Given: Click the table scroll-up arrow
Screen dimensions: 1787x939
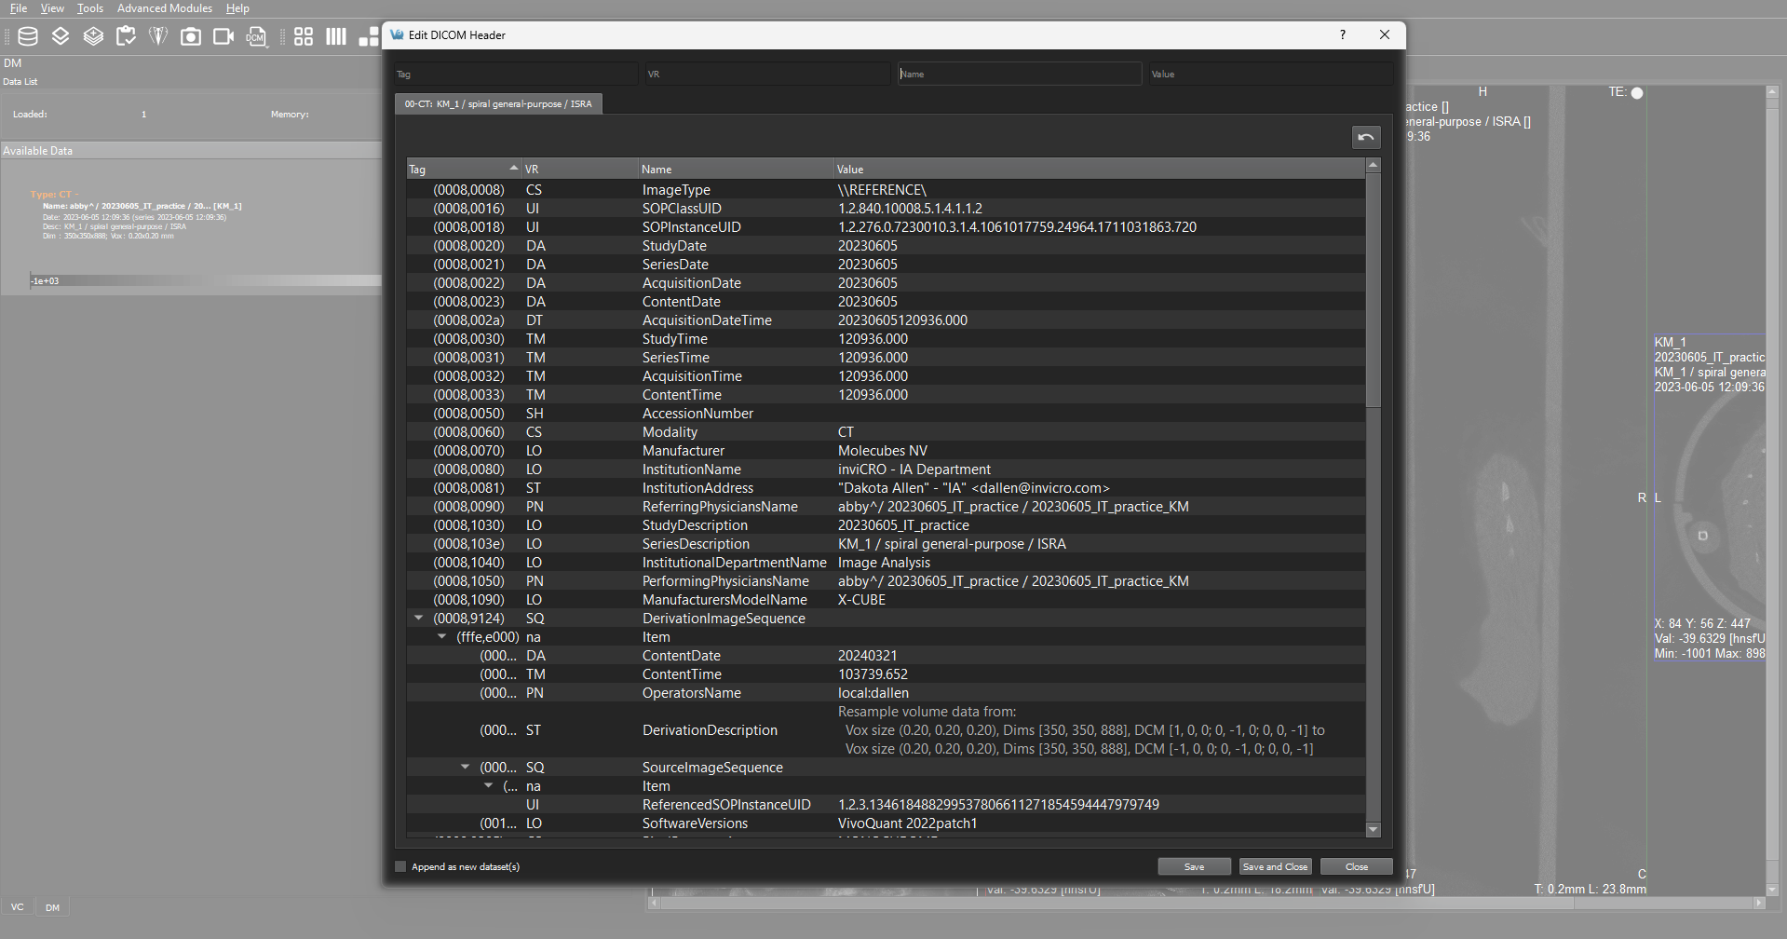Looking at the screenshot, I should (1373, 165).
